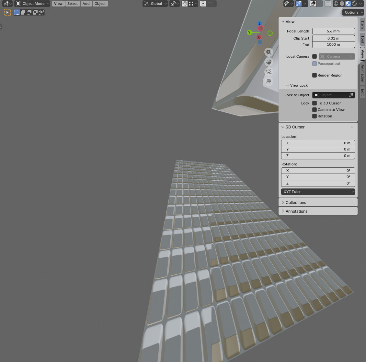Switch to solid viewport shading
366x362 pixels.
click(342, 4)
